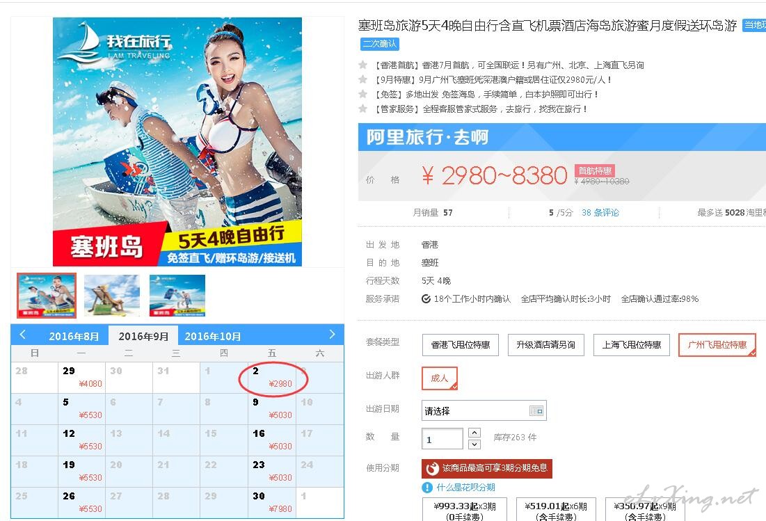Click the 二次确认 badge
This screenshot has width=766, height=521.
(x=380, y=44)
